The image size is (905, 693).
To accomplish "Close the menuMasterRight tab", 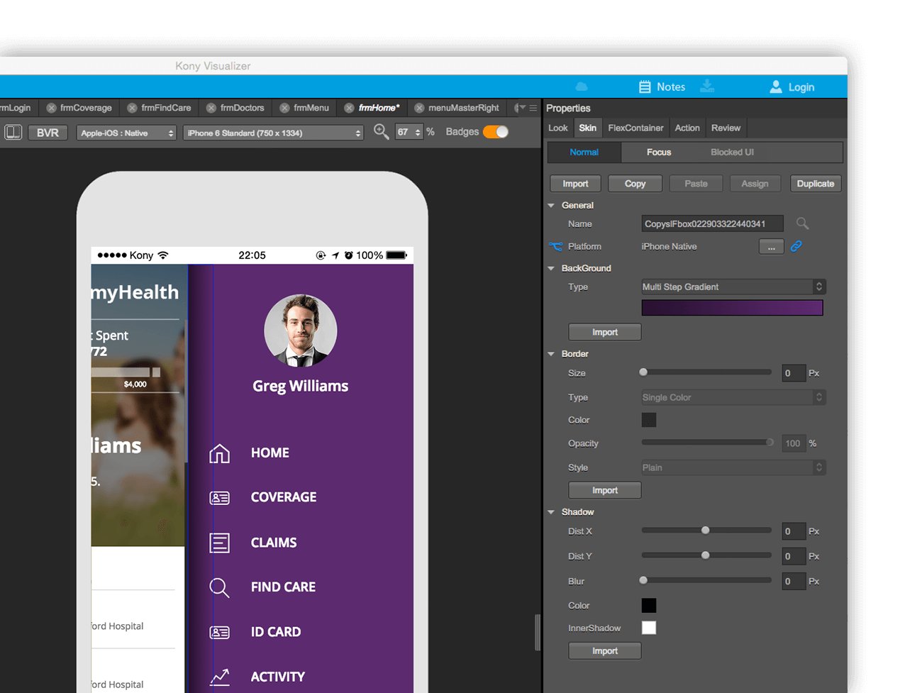I will click(419, 108).
